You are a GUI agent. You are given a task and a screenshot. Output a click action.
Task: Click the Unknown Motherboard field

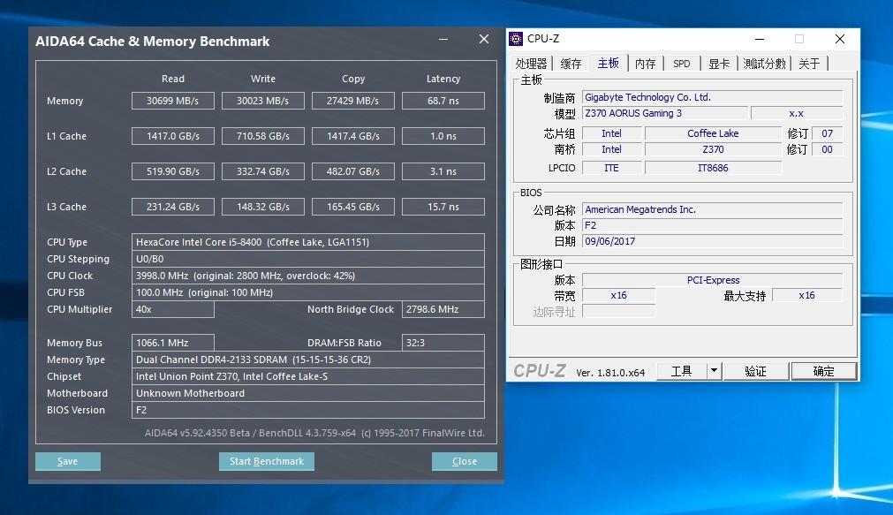click(x=308, y=393)
